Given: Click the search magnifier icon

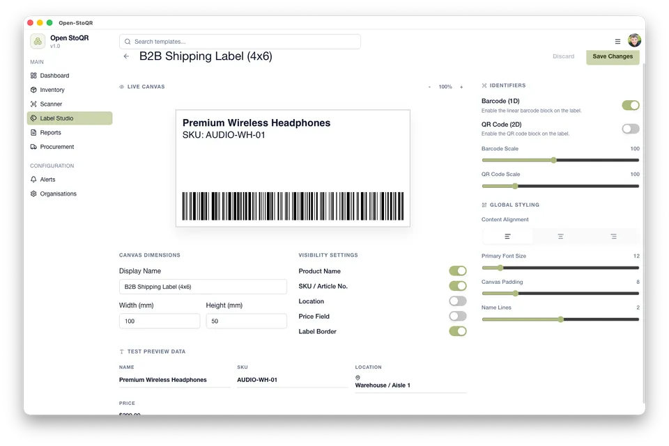Looking at the screenshot, I should (x=127, y=42).
